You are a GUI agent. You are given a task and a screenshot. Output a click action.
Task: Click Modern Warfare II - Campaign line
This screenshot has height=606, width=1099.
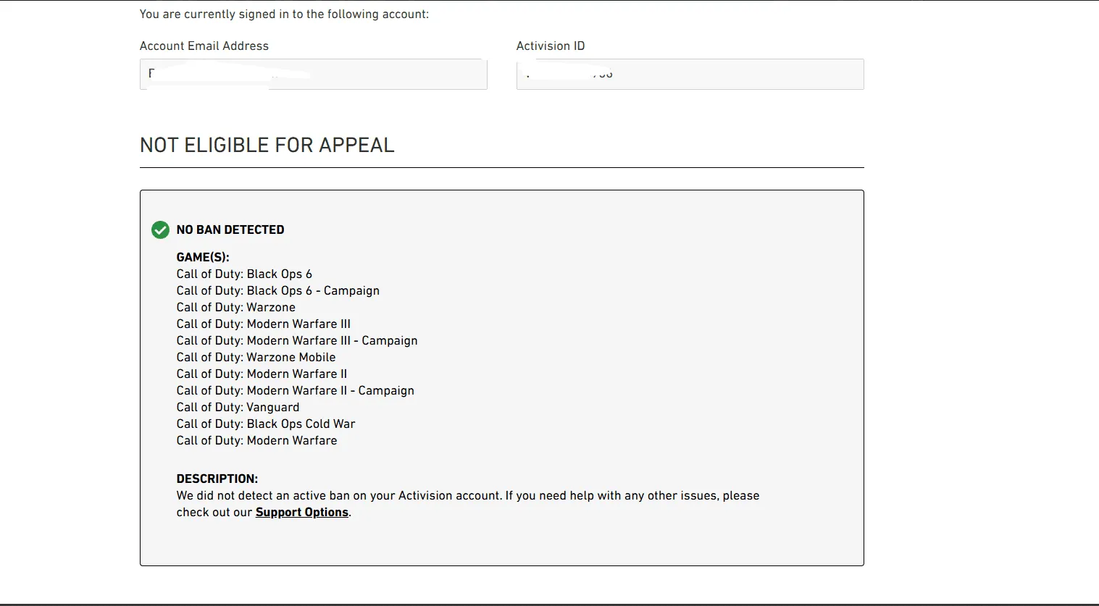[295, 390]
